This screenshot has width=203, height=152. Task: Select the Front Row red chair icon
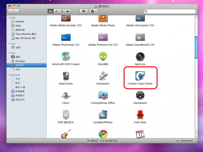pos(140,115)
